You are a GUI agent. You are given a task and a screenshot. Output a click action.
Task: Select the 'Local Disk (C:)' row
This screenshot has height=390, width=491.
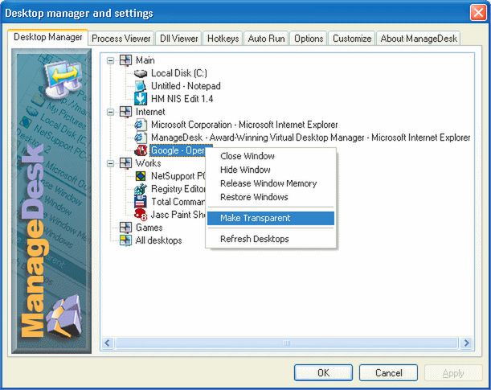click(x=179, y=73)
